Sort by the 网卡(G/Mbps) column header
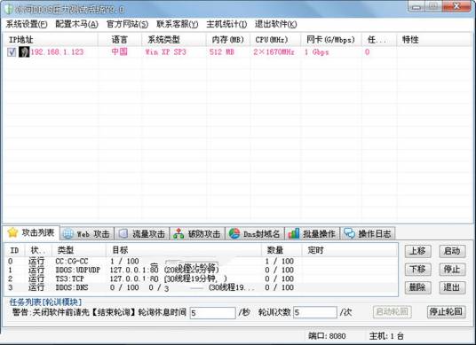476x345 pixels. (x=331, y=39)
